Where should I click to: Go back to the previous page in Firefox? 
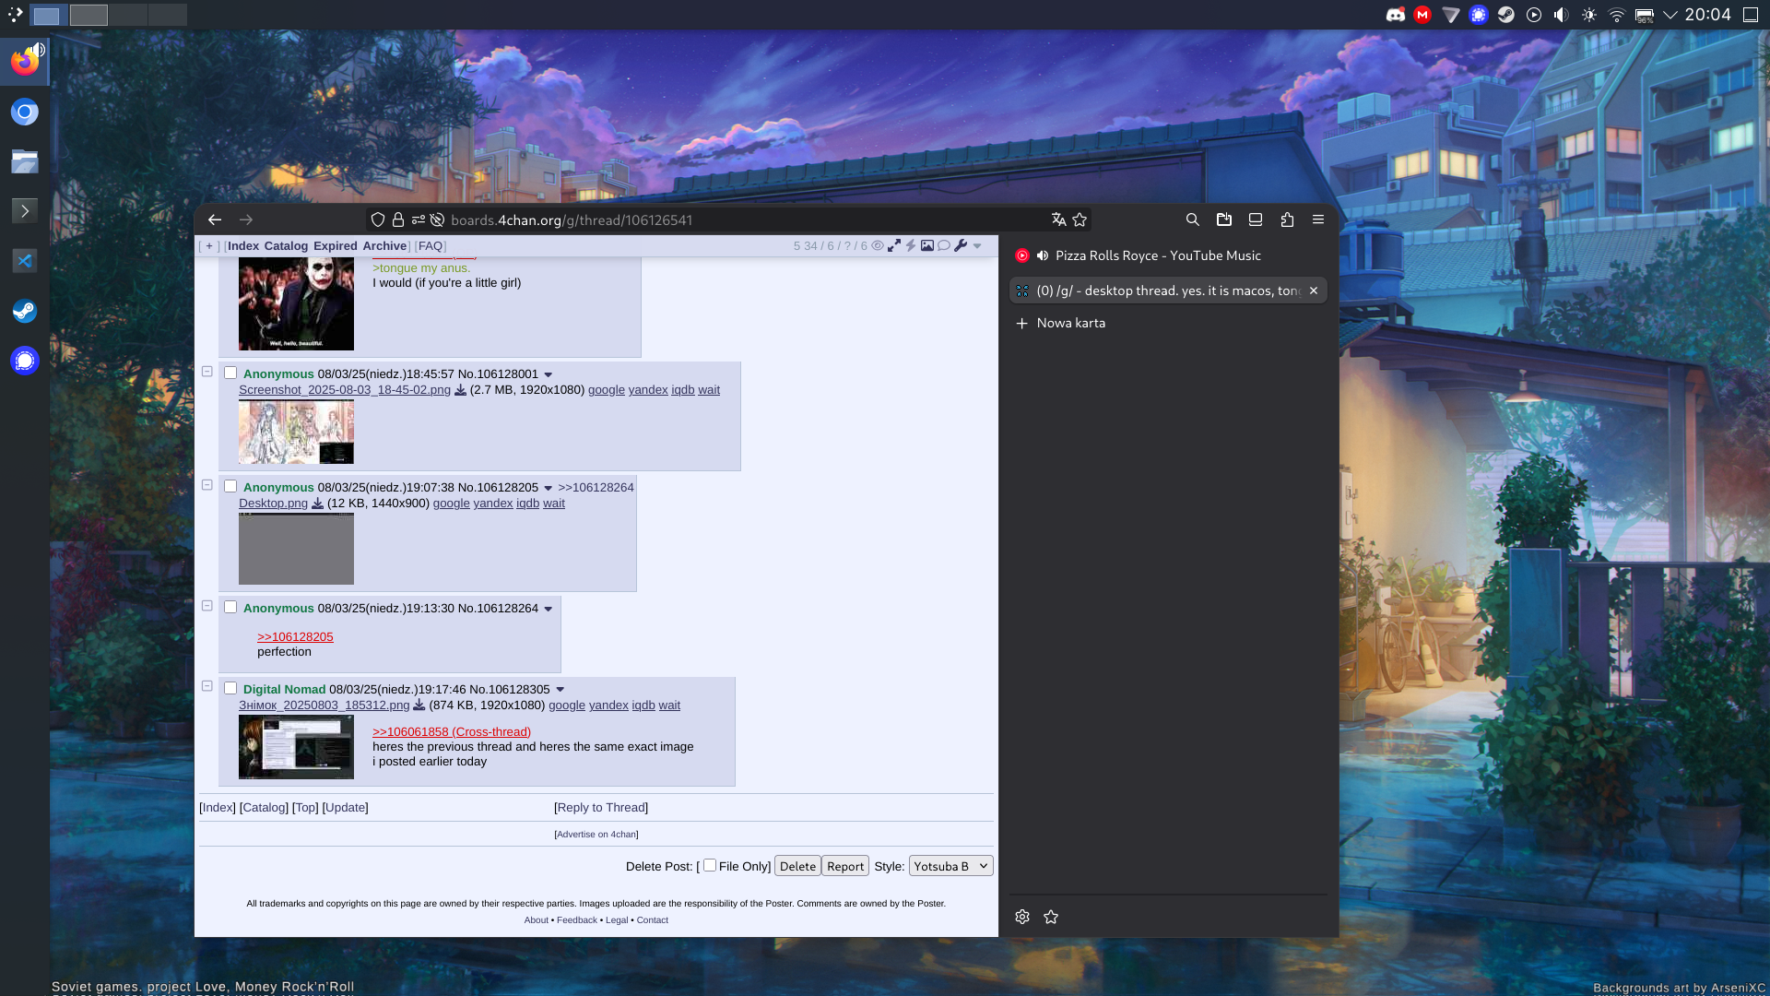click(x=215, y=219)
